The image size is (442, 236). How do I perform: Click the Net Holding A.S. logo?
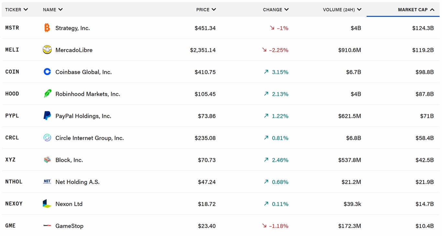(x=48, y=182)
